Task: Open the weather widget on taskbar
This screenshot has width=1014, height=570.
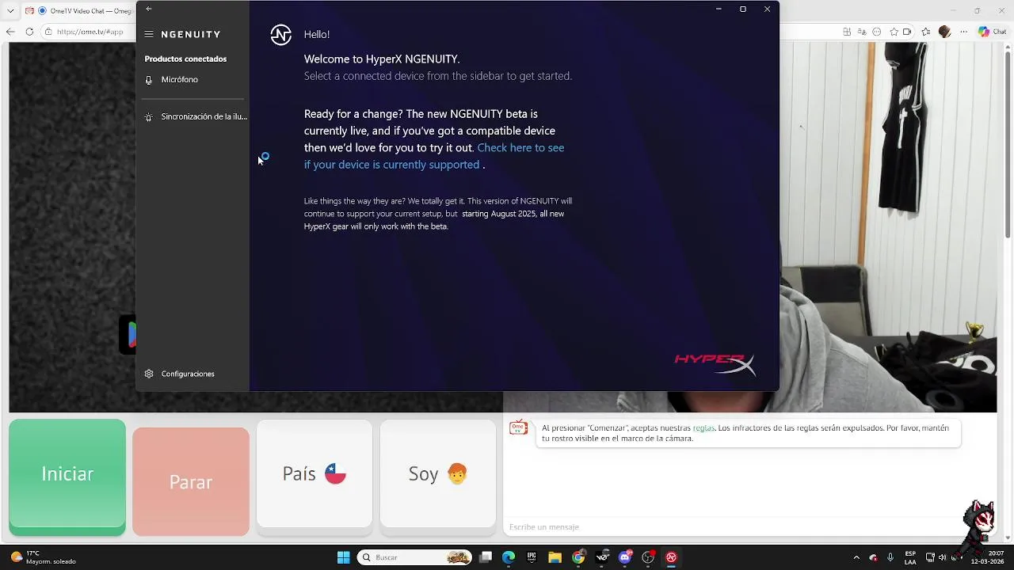Action: click(x=44, y=557)
